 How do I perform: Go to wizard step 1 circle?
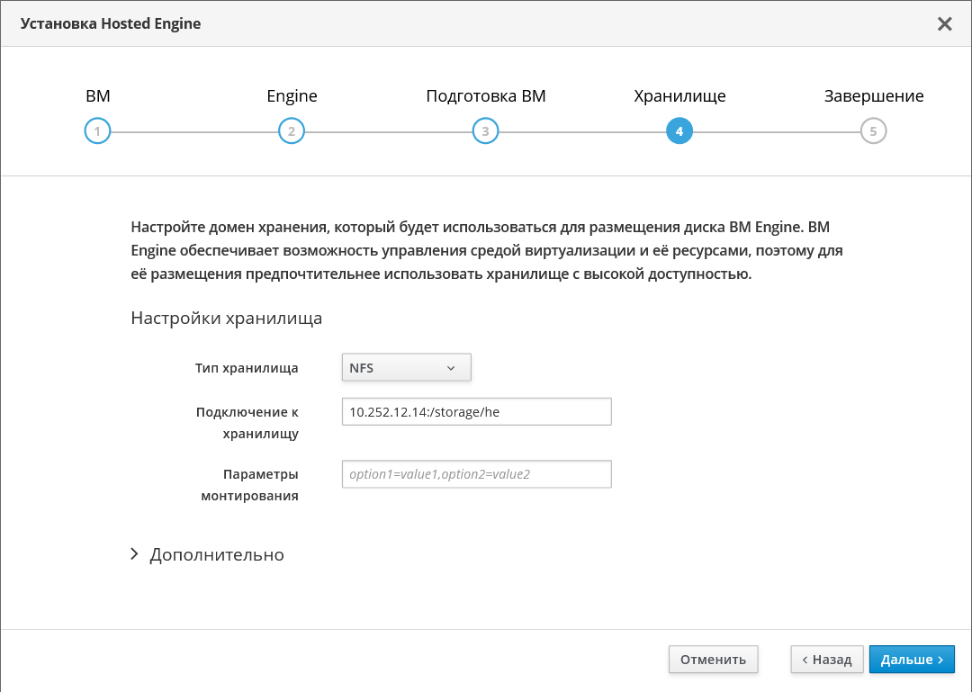point(97,130)
